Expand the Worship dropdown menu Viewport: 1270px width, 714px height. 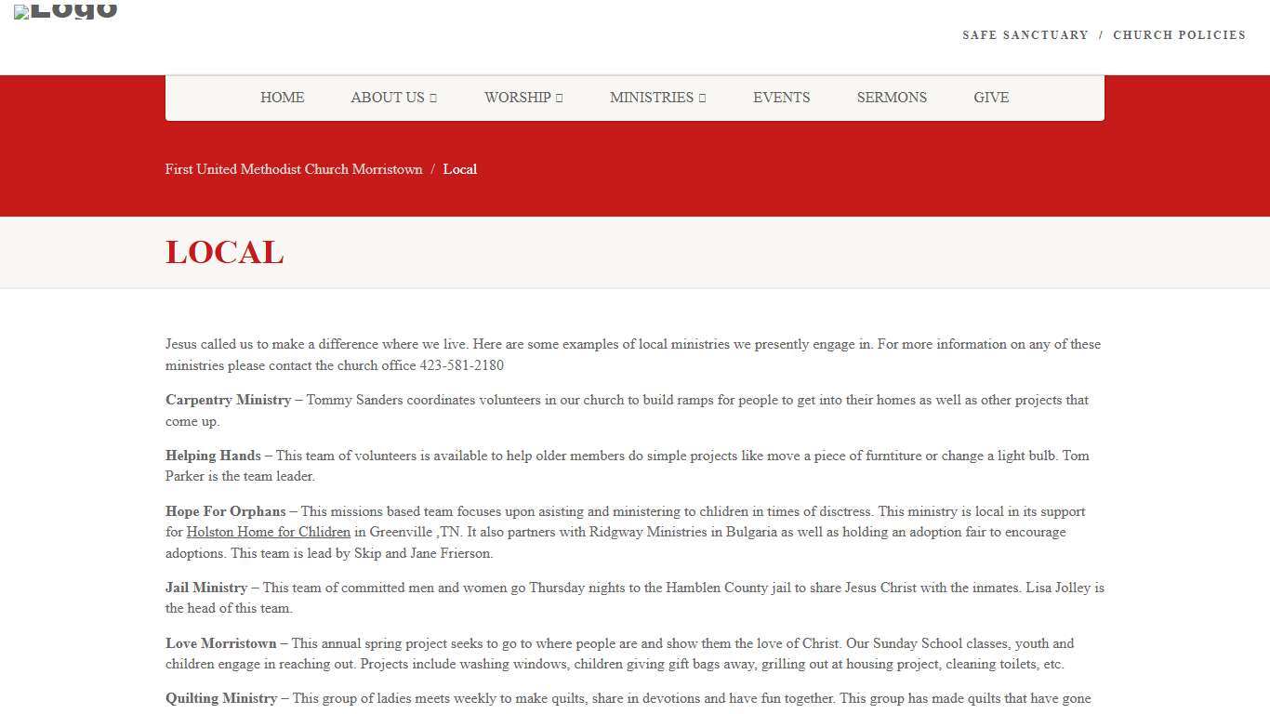[x=523, y=98]
